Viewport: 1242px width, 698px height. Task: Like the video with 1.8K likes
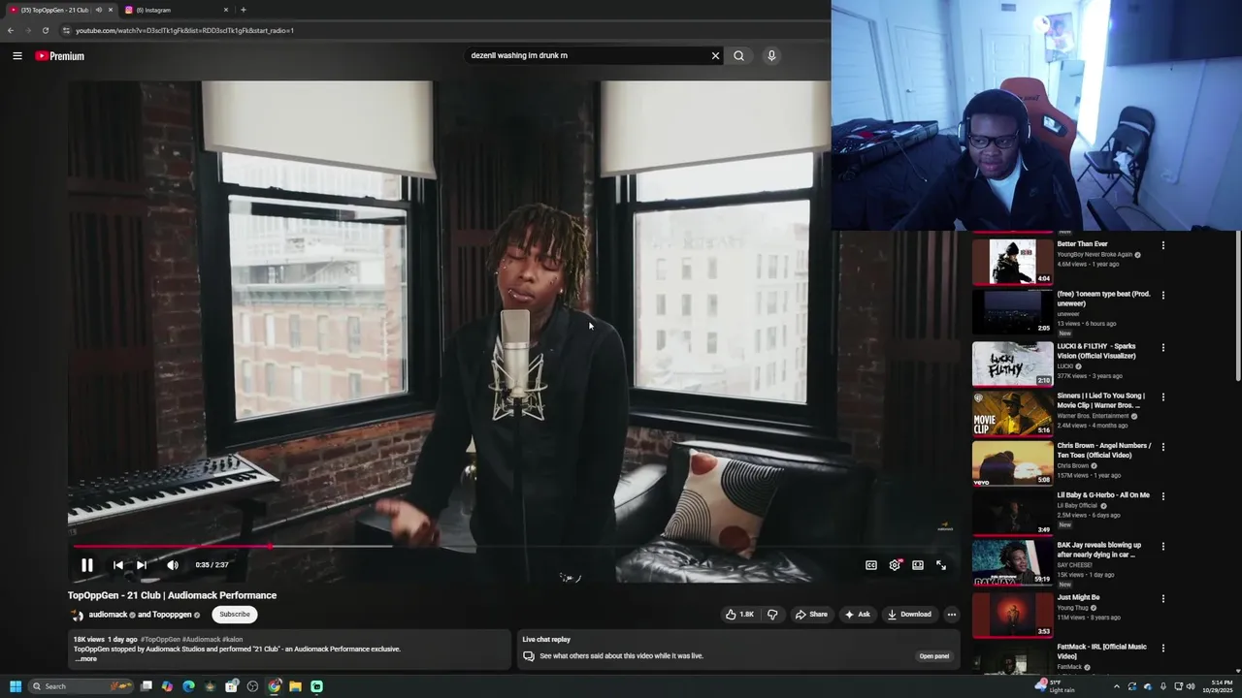[x=739, y=614]
